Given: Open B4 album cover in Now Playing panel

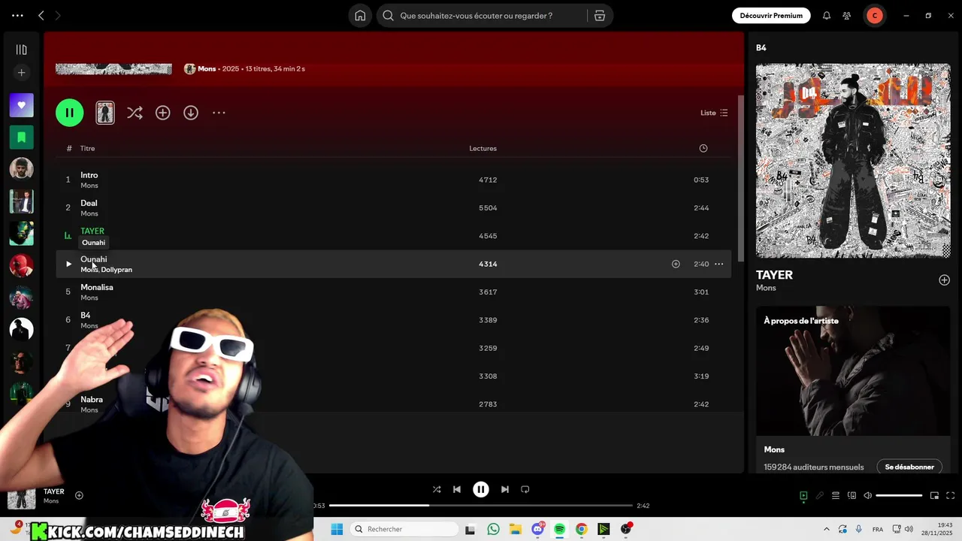Looking at the screenshot, I should [853, 160].
